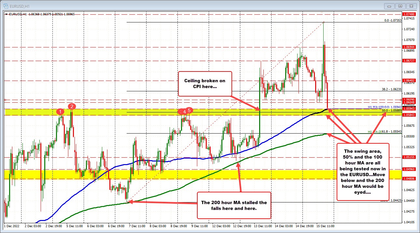Click the 1.05675 value on the price axis
The width and height of the screenshot is (420, 233).
[x=409, y=125]
